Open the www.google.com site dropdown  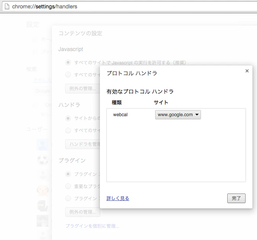click(178, 115)
